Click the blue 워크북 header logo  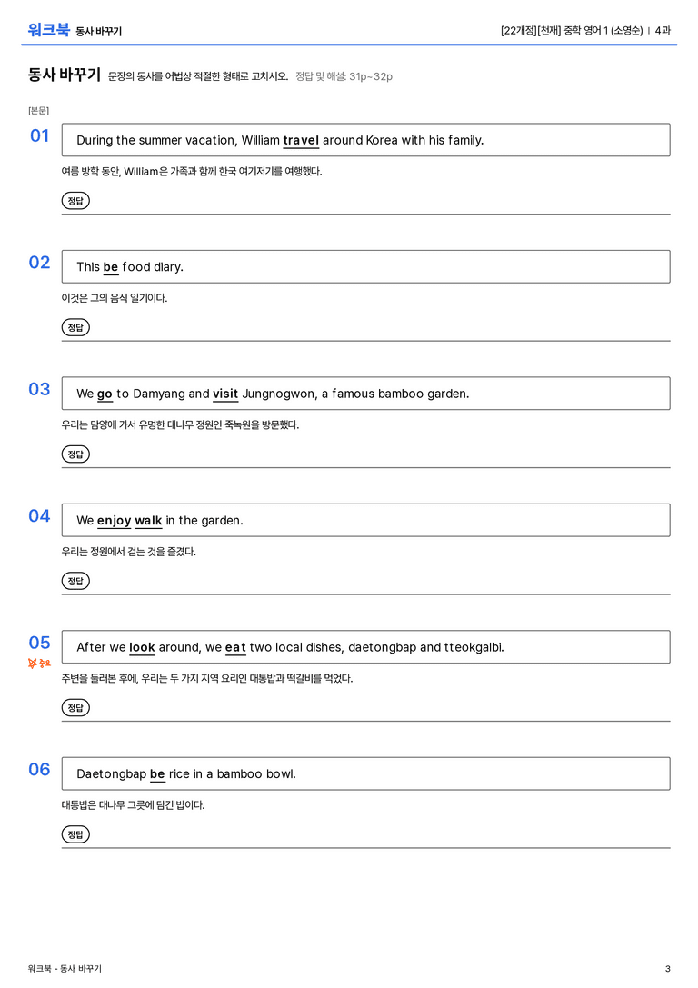click(x=48, y=30)
